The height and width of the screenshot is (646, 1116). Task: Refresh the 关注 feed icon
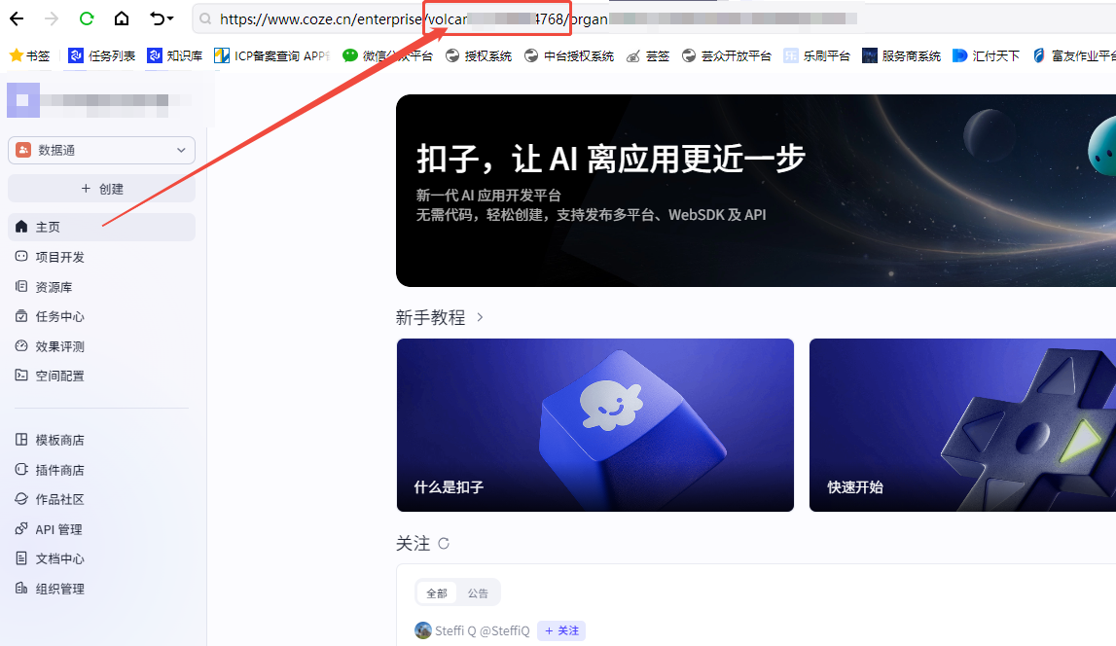pyautogui.click(x=444, y=544)
